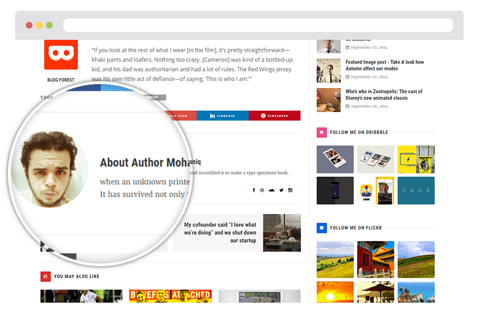This screenshot has height=315, width=481.
Task: Open the man in tie post thumbnail
Action: 329,47
